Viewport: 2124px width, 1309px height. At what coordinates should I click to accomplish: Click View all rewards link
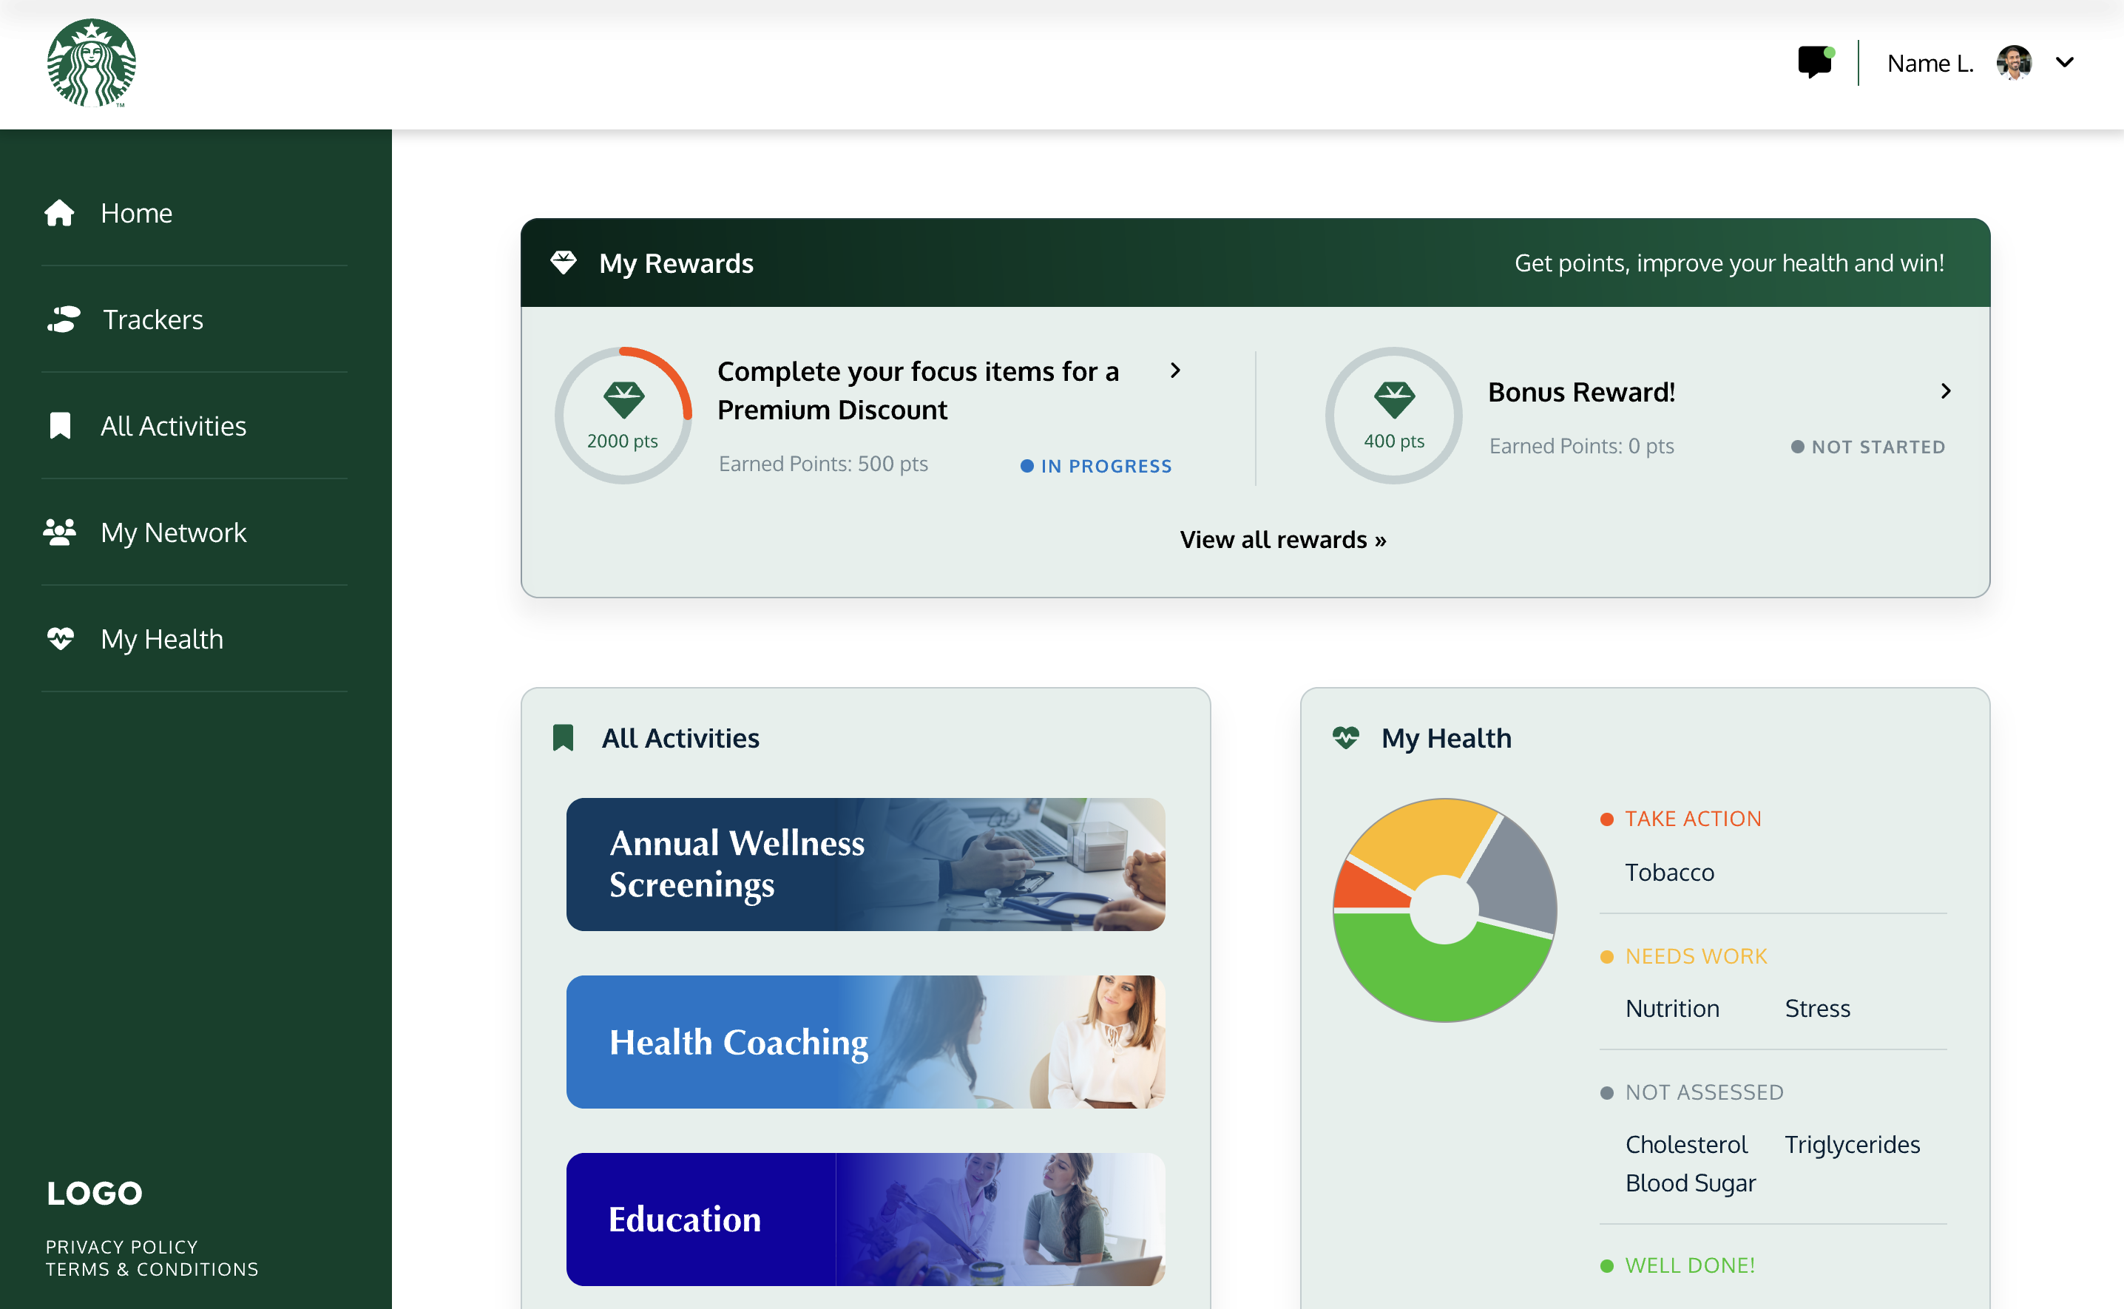pos(1282,539)
